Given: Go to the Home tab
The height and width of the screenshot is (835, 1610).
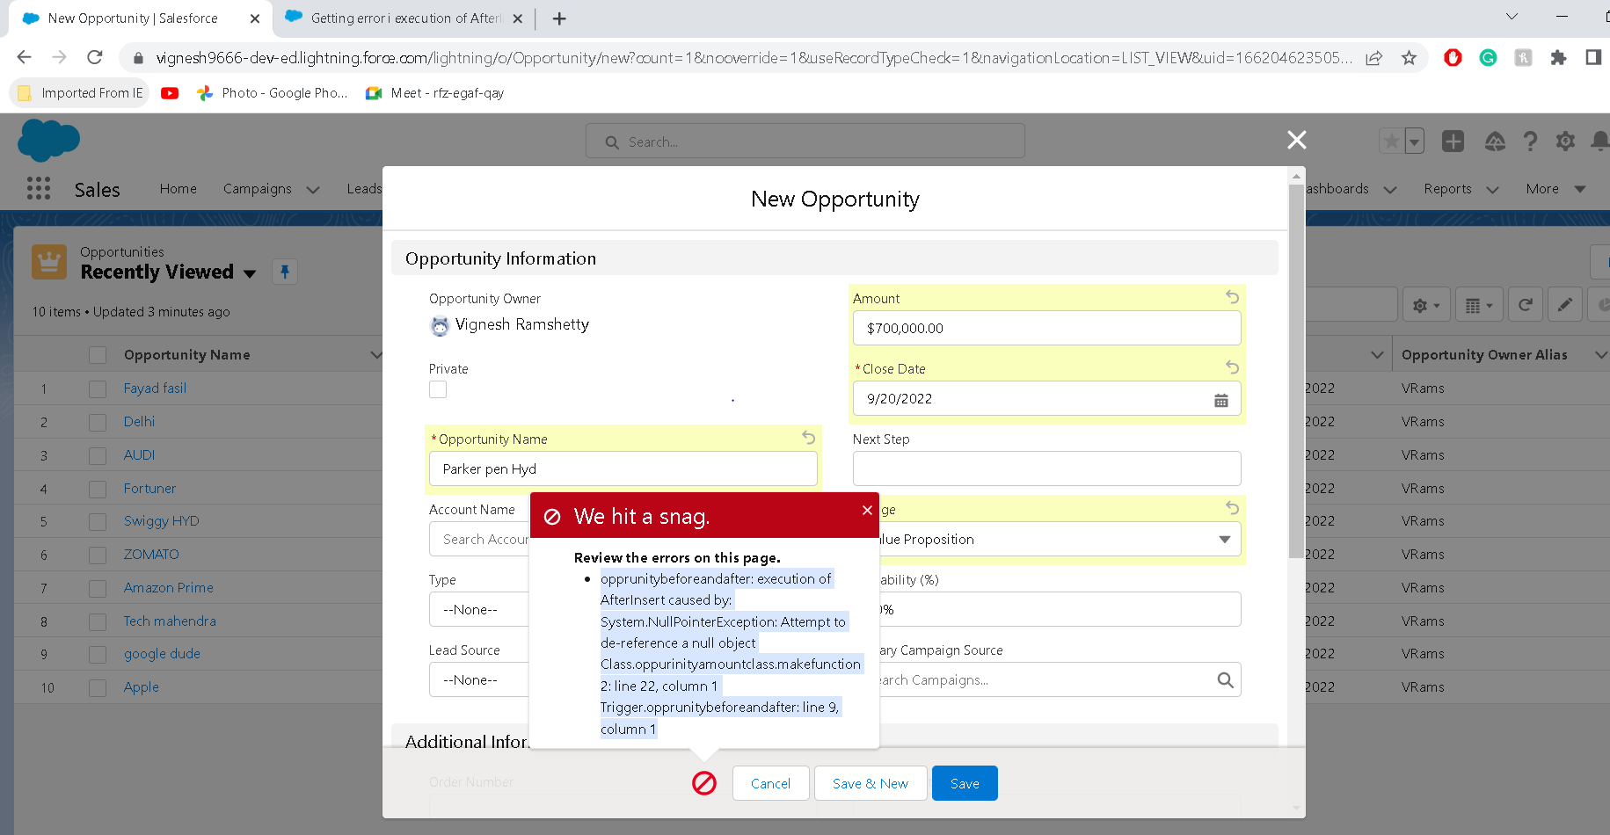Looking at the screenshot, I should 178,189.
